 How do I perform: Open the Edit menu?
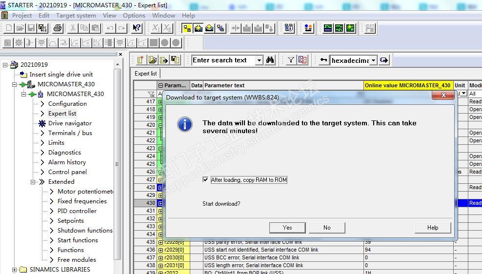44,16
